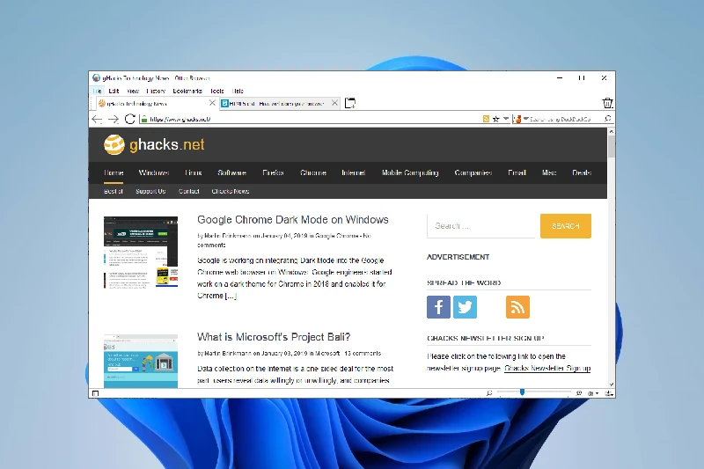Image resolution: width=704 pixels, height=469 pixels.
Task: Open the Bookmarks menu
Action: click(187, 91)
